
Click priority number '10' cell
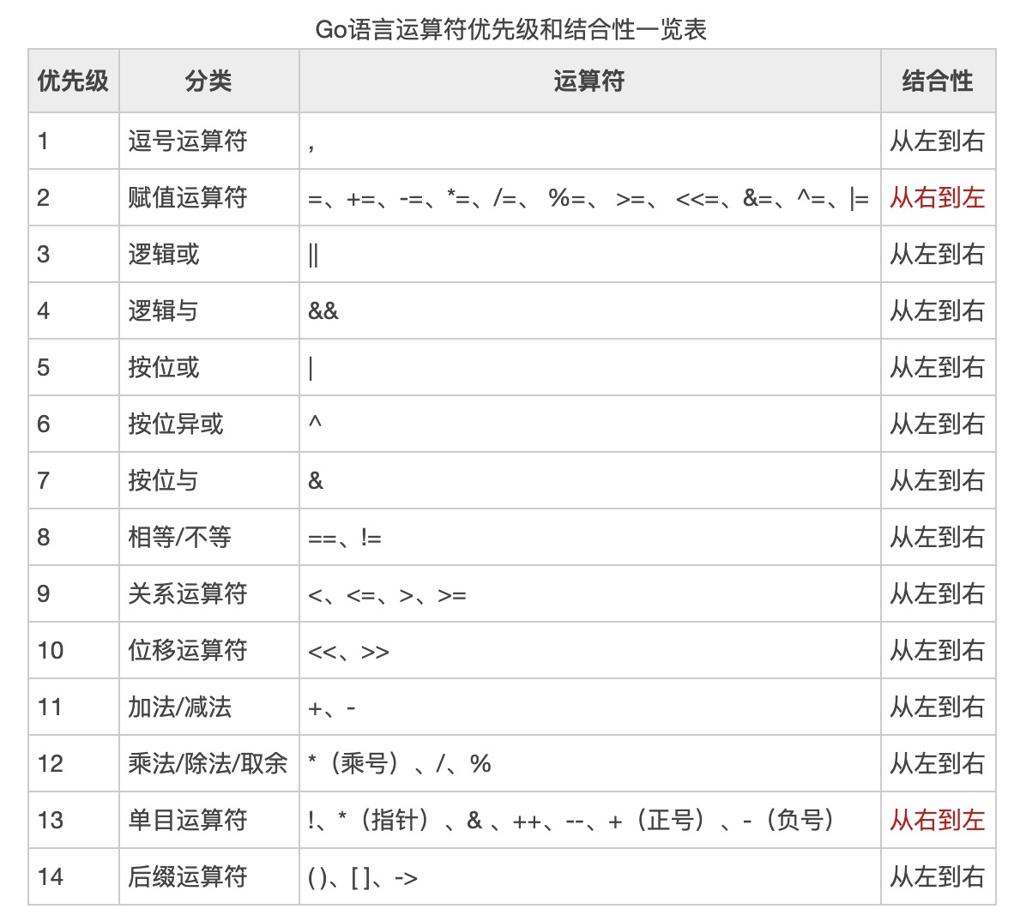click(x=73, y=650)
